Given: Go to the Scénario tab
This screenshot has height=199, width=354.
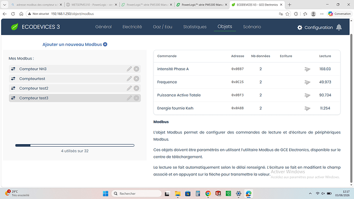Looking at the screenshot, I should click(252, 27).
